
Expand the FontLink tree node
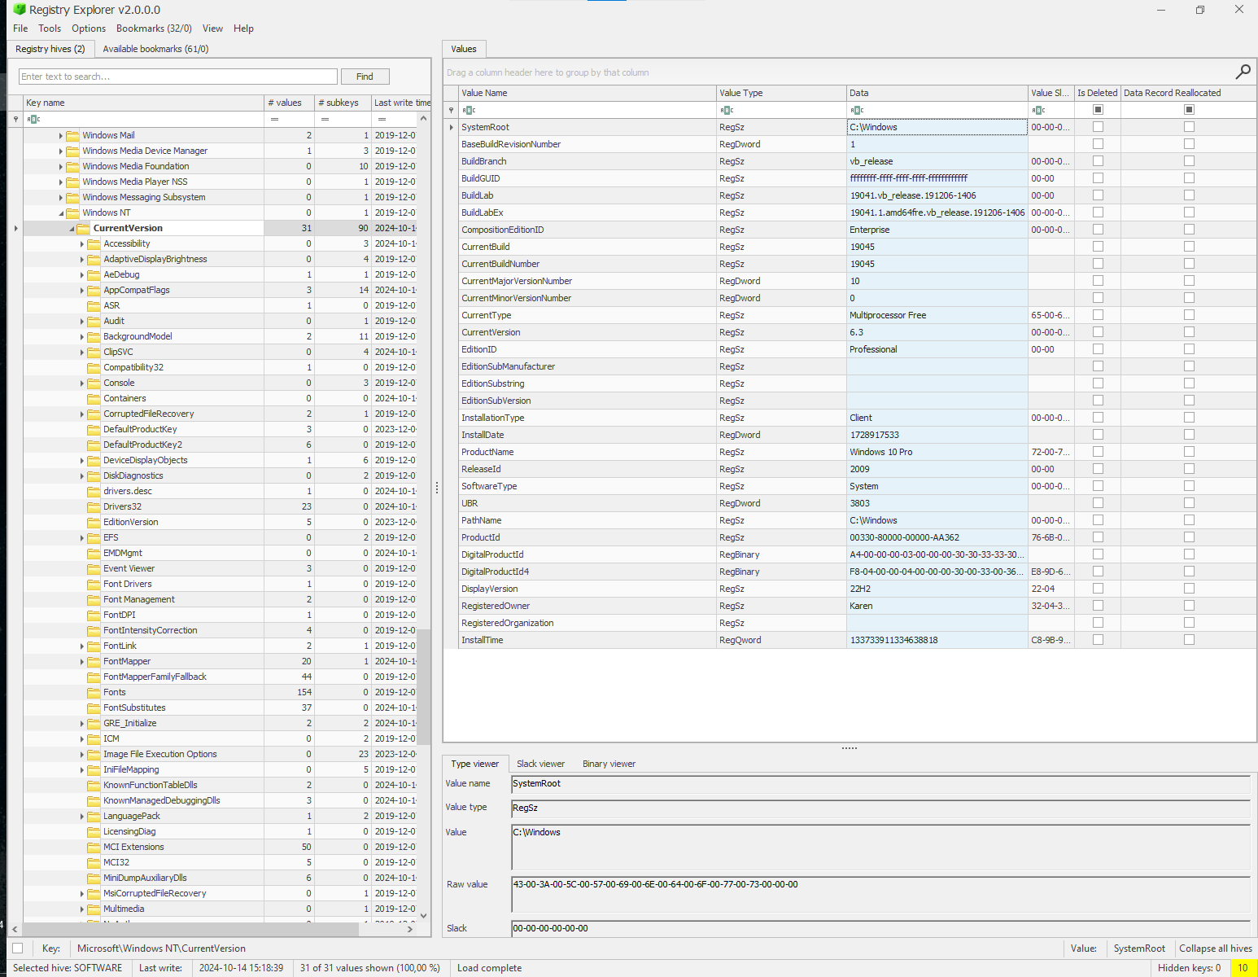(81, 646)
